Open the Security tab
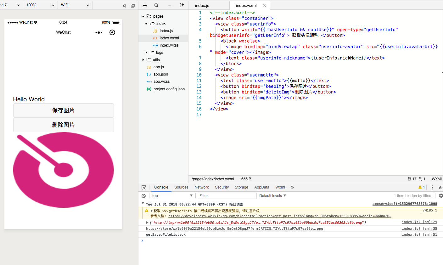 click(222, 187)
